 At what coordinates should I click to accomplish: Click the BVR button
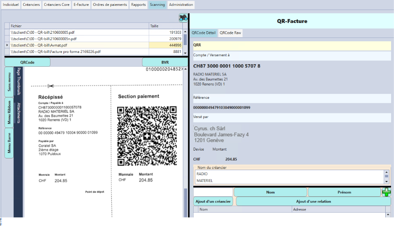pos(165,62)
